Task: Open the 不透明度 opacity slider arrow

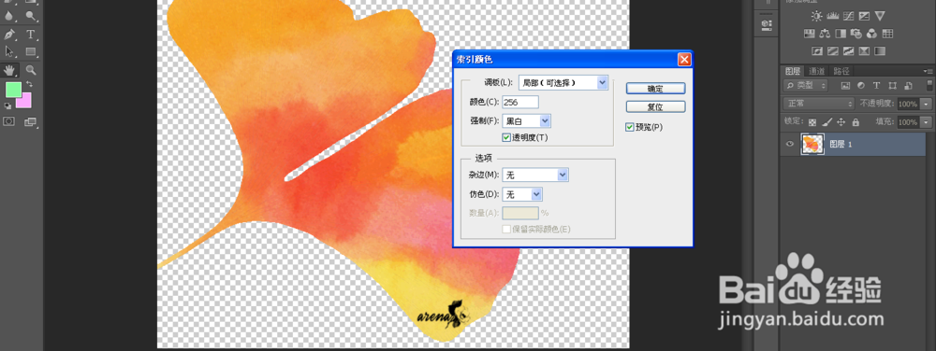Action: 927,105
